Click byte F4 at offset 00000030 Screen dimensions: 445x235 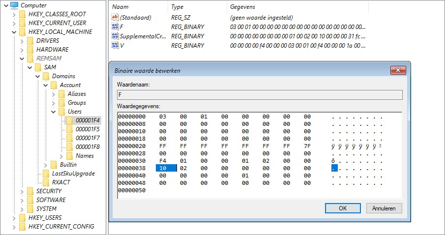[x=163, y=161]
